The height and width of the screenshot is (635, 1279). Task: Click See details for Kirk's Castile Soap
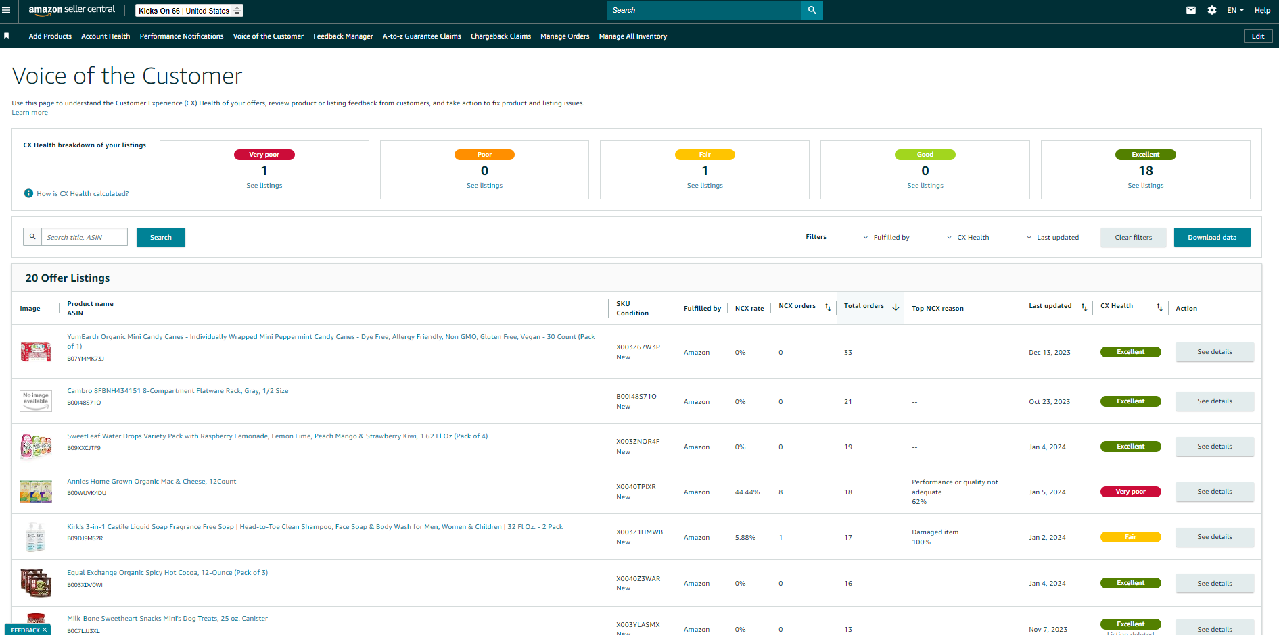(x=1215, y=537)
